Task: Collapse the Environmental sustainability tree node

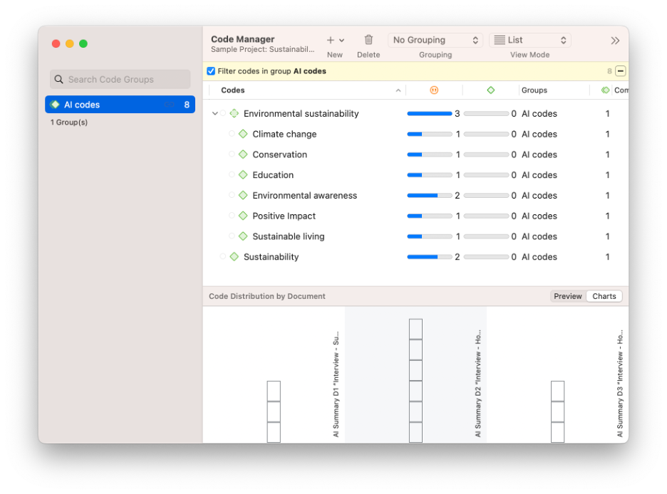Action: click(x=214, y=114)
